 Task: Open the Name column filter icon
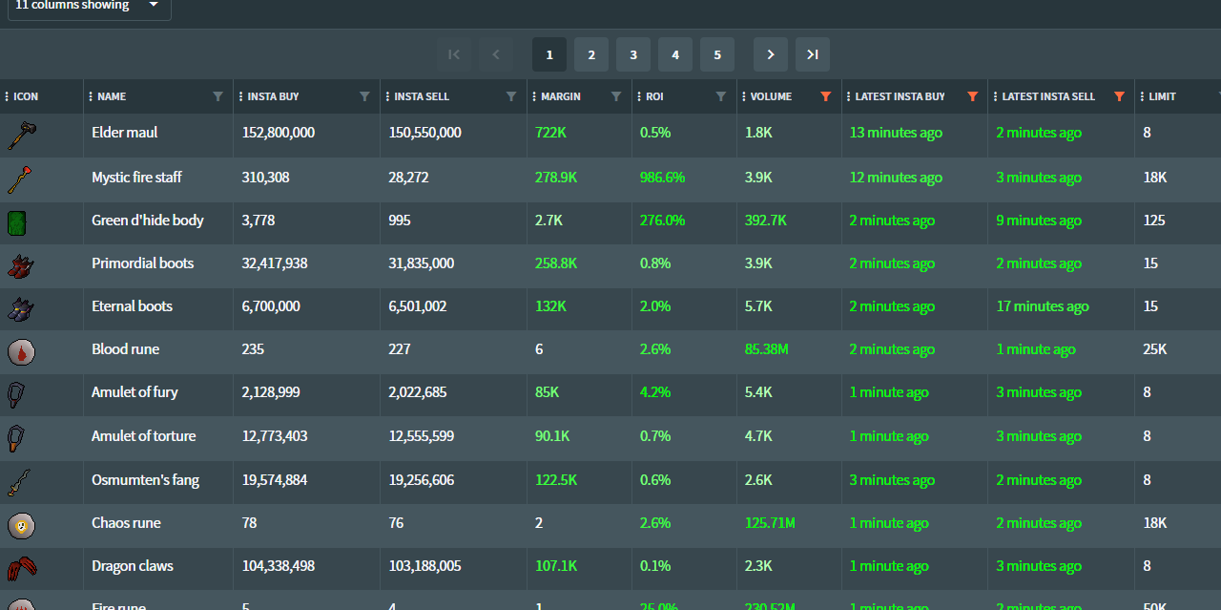217,96
